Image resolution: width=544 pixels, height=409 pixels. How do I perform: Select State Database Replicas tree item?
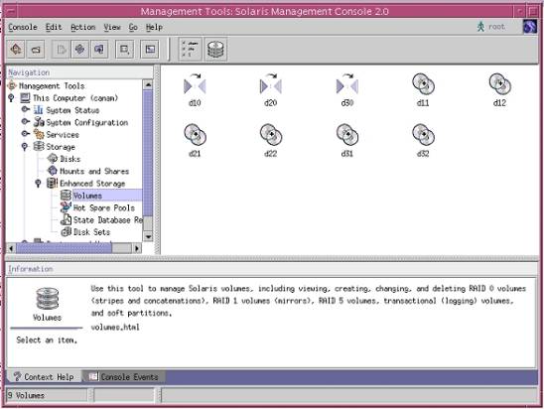(x=108, y=220)
